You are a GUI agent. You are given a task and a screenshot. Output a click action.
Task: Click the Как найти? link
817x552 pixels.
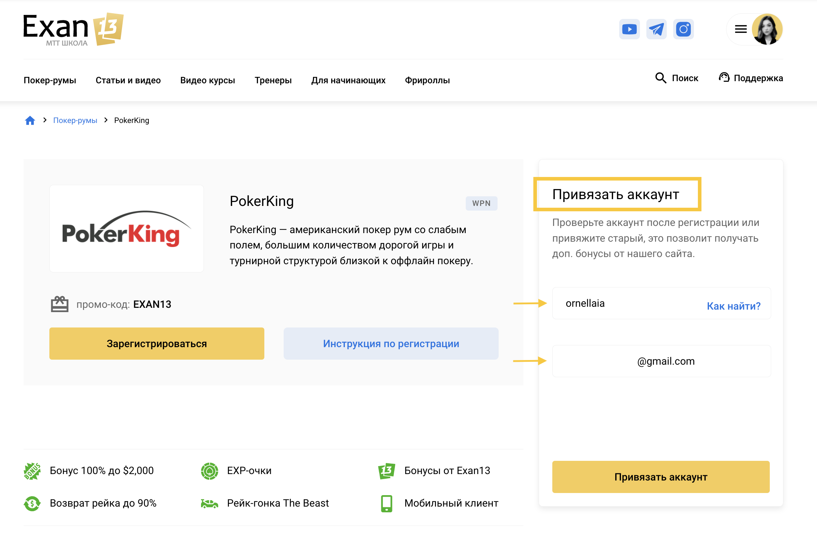734,306
